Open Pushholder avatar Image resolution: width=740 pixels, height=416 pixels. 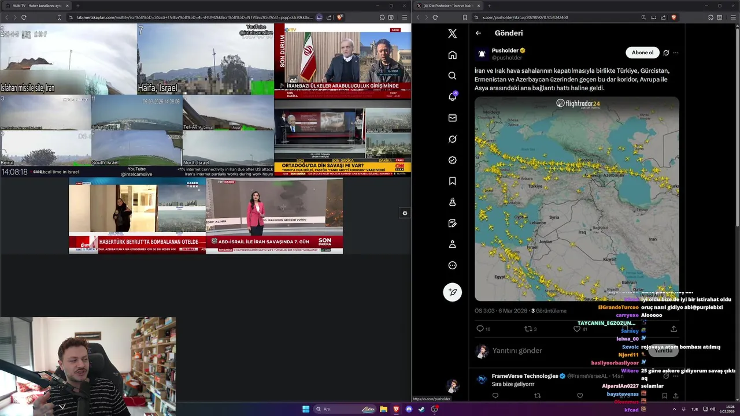pyautogui.click(x=482, y=54)
